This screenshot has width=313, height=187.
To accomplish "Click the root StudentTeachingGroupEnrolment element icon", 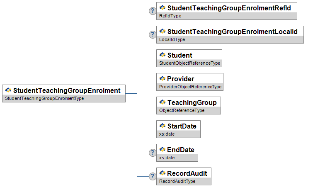I will pyautogui.click(x=8, y=90).
